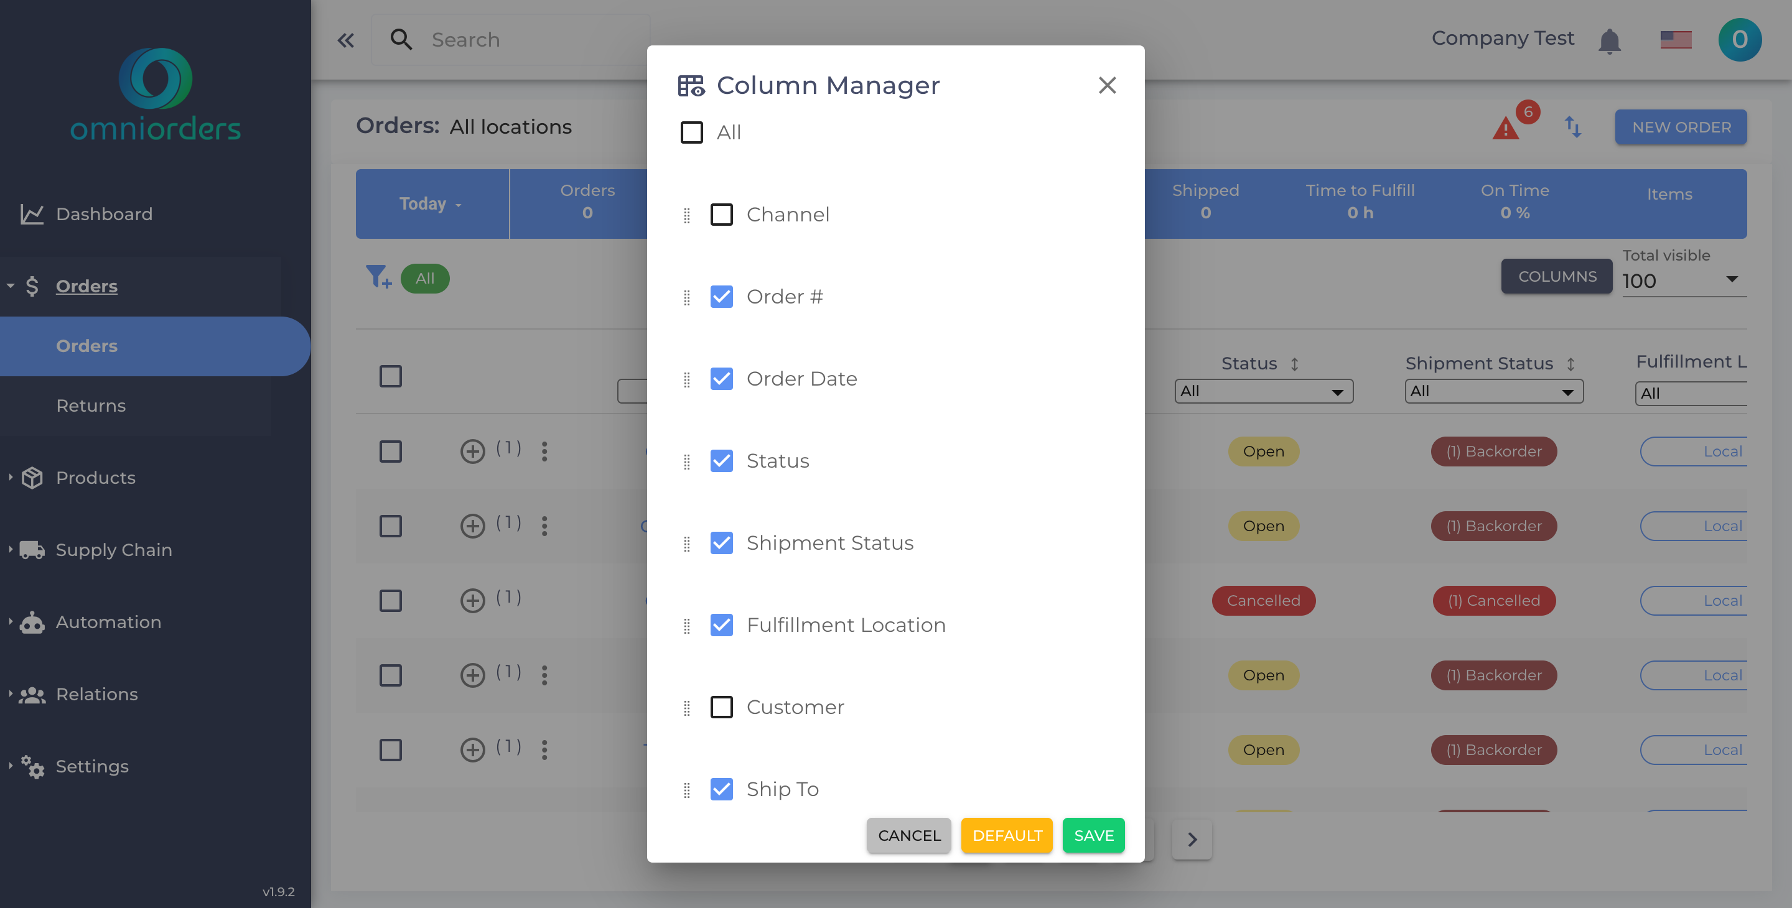1792x908 pixels.
Task: Click the search magnifier icon
Action: click(x=401, y=40)
